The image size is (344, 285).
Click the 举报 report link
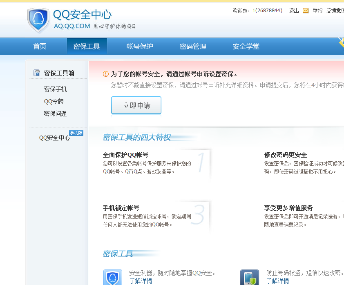[317, 11]
